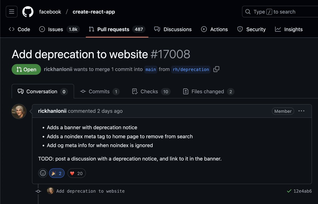Open the facebook organization link

point(50,12)
